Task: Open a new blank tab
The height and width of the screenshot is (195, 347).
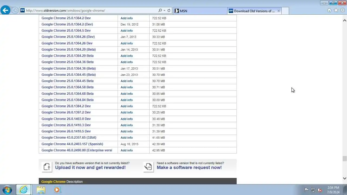Action: click(x=285, y=11)
